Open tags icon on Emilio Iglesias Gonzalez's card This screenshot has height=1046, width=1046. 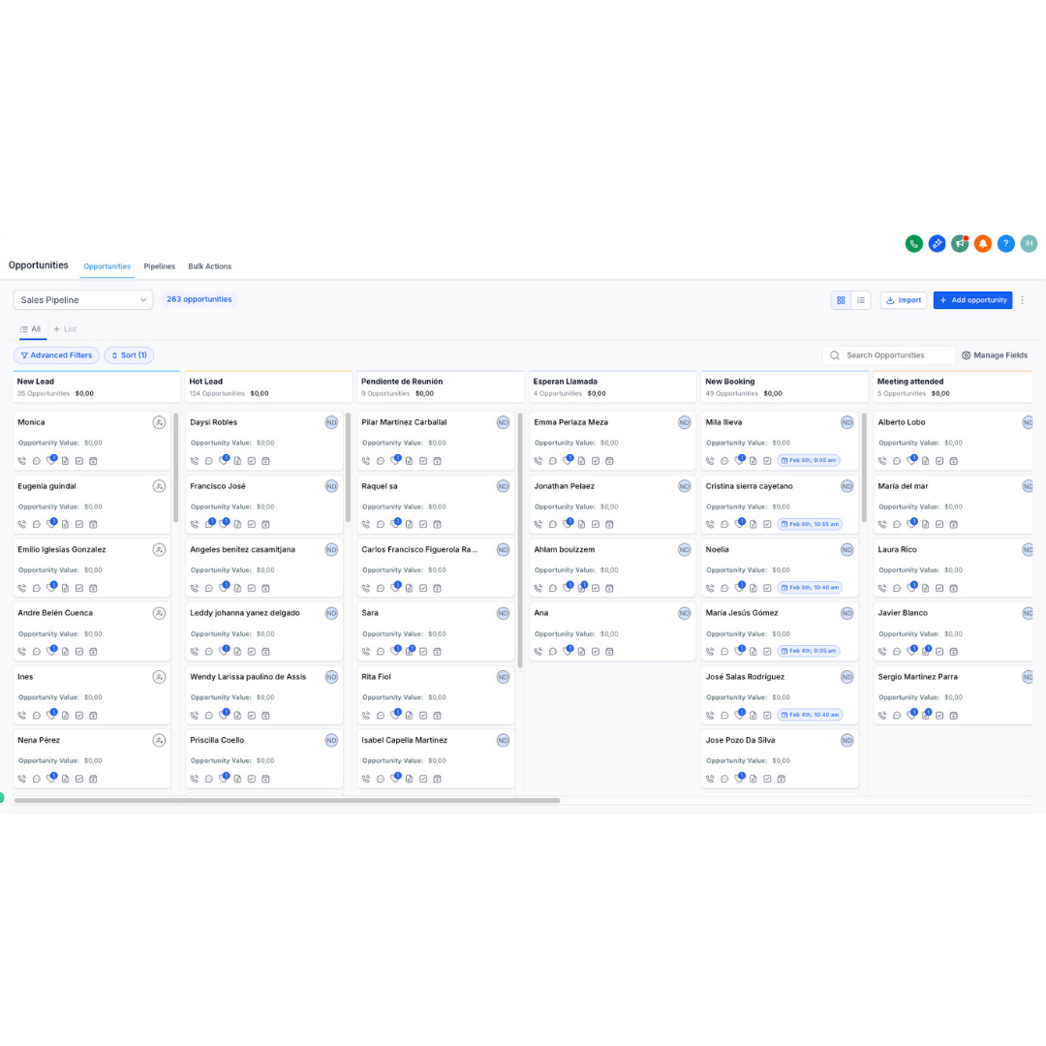point(50,588)
